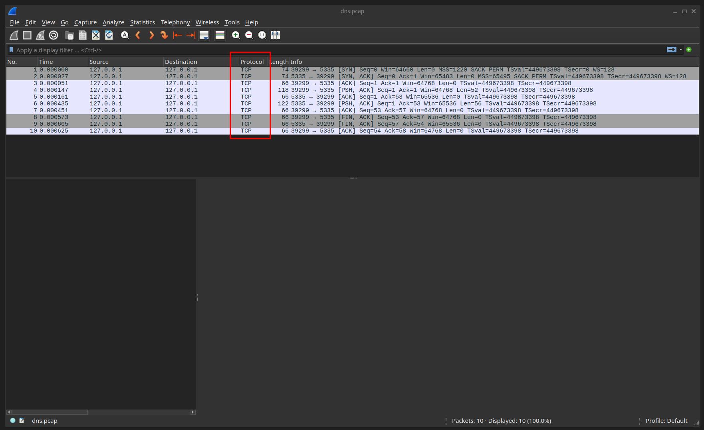Toggle auto-scroll during live capture
This screenshot has height=430, width=704.
click(204, 35)
